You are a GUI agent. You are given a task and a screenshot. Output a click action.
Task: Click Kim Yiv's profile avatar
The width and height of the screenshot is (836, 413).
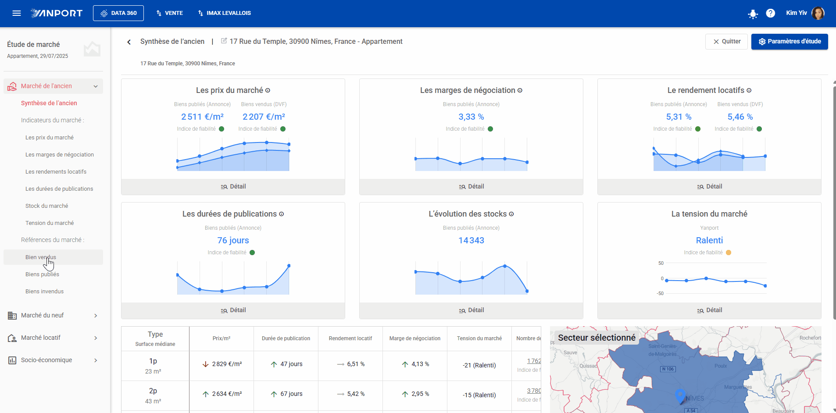pyautogui.click(x=818, y=13)
